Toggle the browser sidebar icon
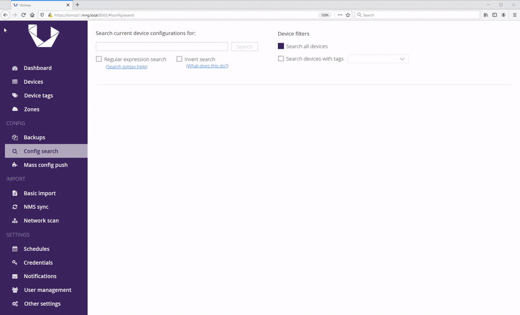 pos(495,15)
